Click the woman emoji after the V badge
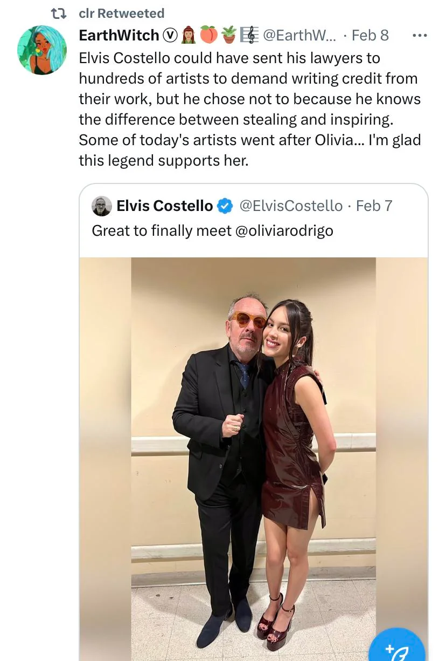 point(189,36)
